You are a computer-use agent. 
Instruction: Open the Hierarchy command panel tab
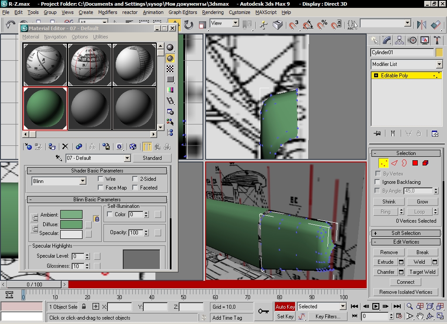[x=399, y=40]
